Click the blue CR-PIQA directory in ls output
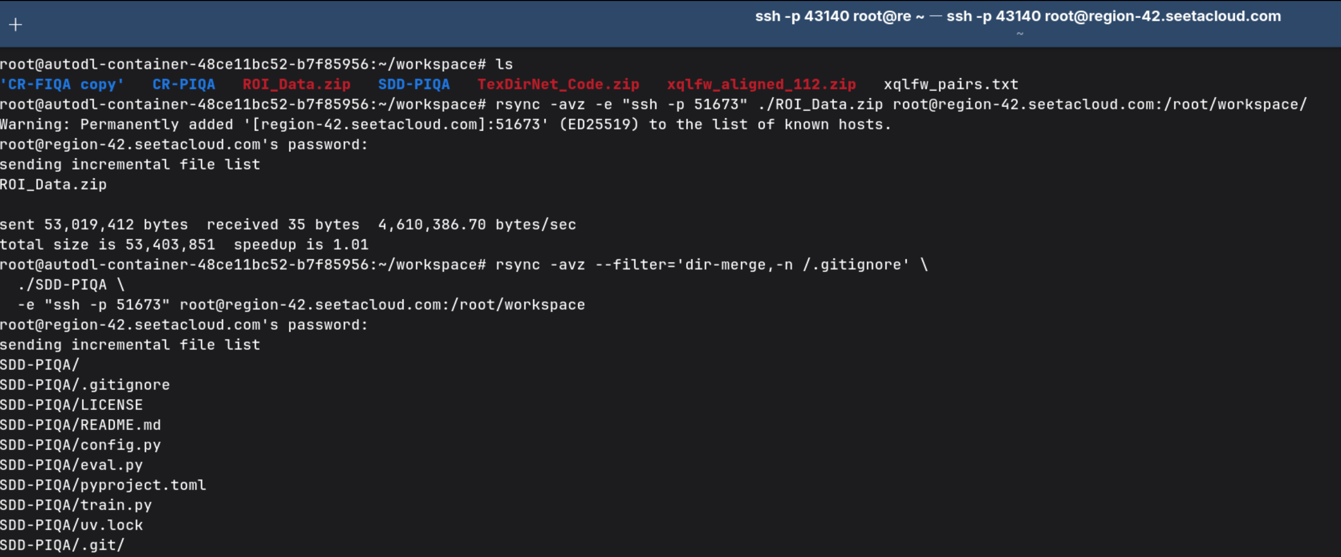 pos(183,84)
